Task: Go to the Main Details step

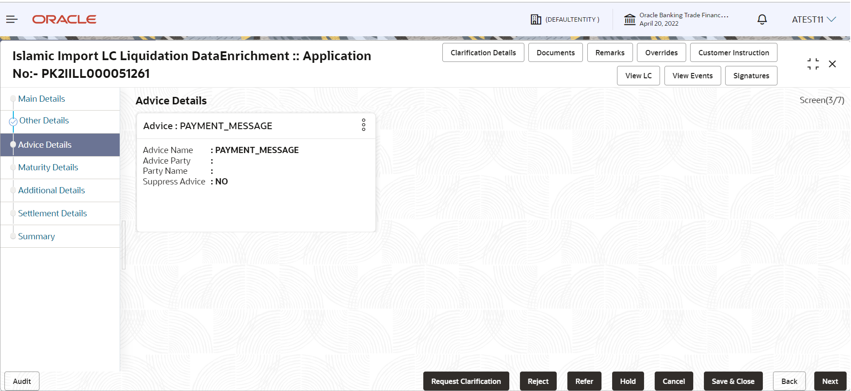Action: pyautogui.click(x=41, y=99)
